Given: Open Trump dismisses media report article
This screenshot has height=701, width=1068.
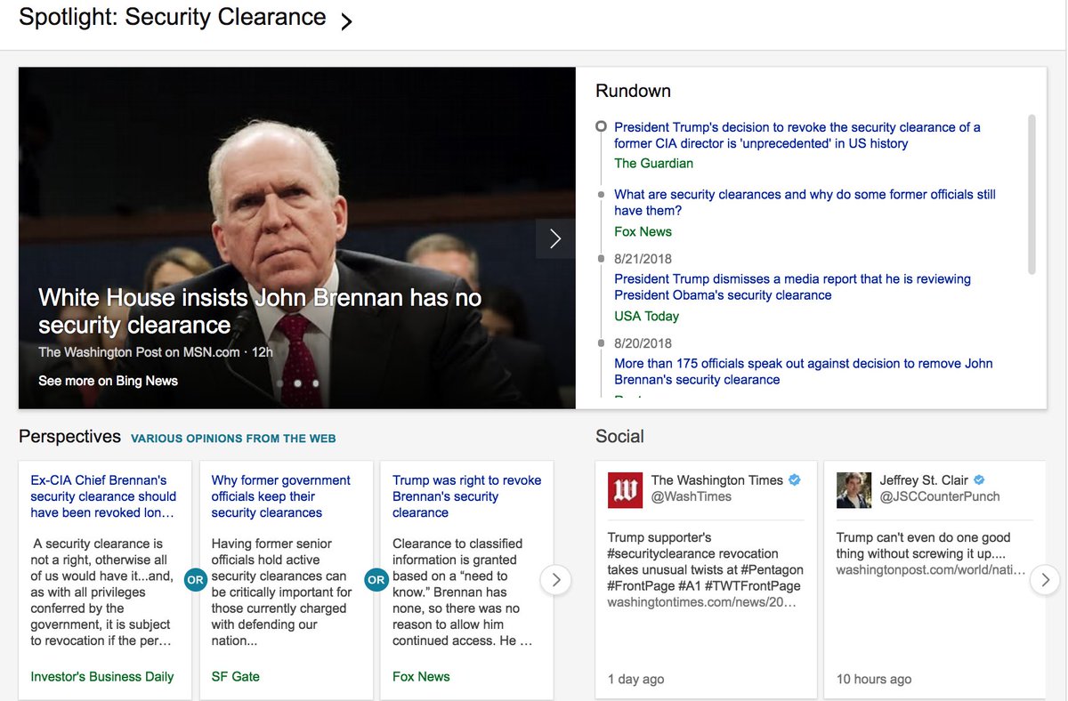Looking at the screenshot, I should click(x=792, y=286).
